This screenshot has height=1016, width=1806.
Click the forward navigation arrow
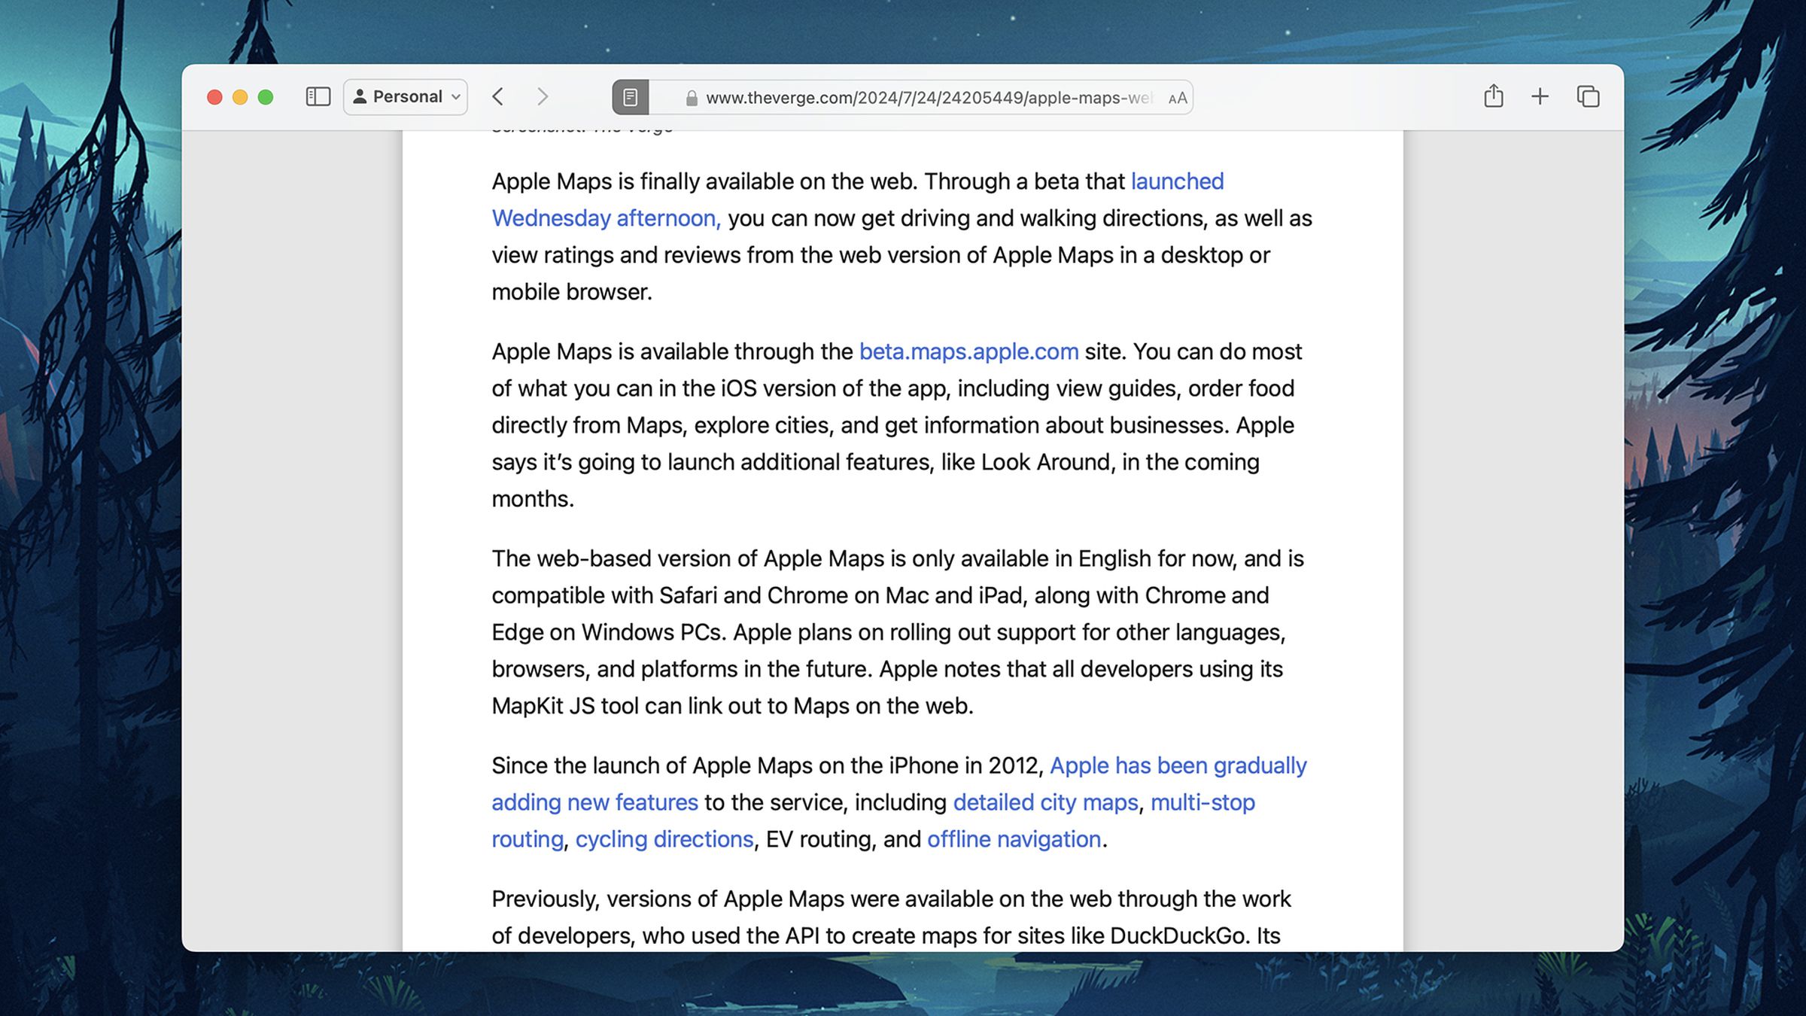point(542,97)
